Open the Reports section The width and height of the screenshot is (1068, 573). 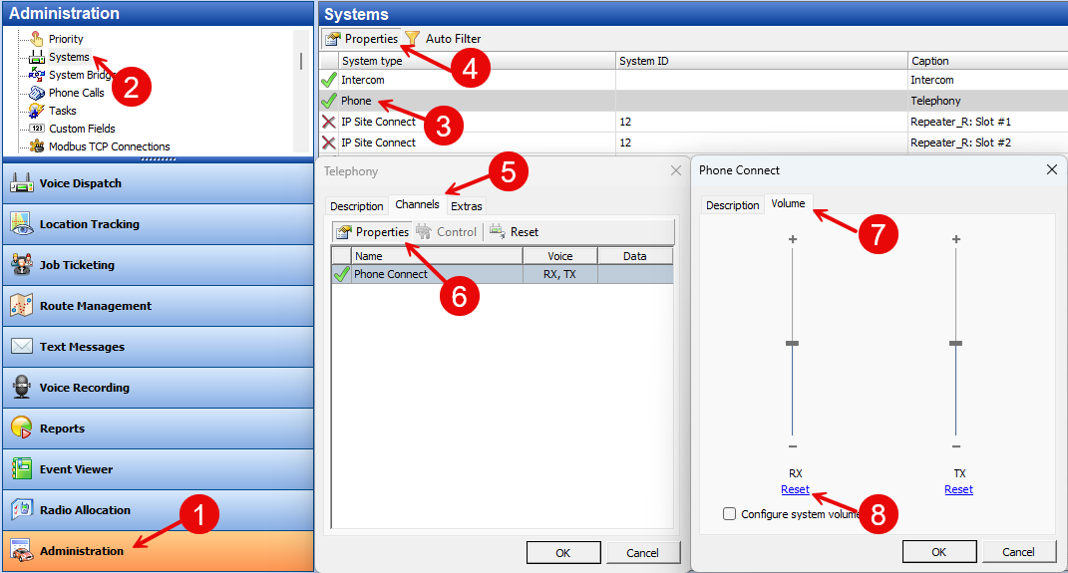point(158,429)
